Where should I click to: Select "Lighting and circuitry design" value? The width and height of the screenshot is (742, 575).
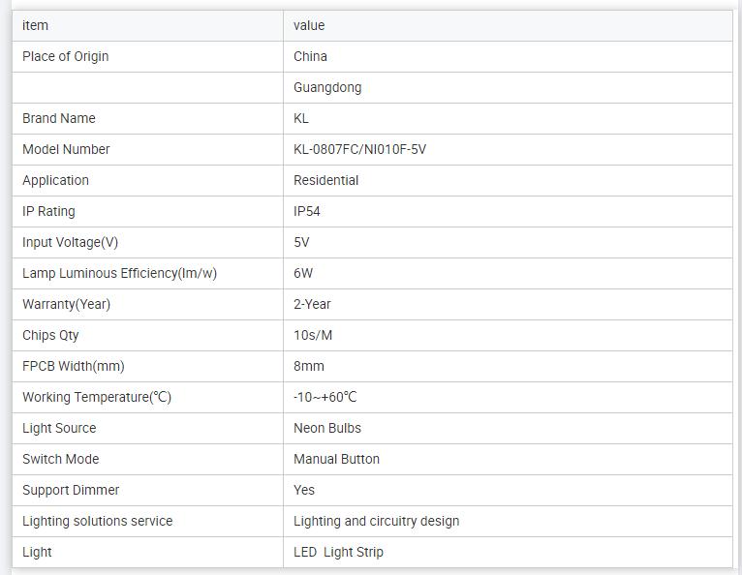[x=376, y=521]
